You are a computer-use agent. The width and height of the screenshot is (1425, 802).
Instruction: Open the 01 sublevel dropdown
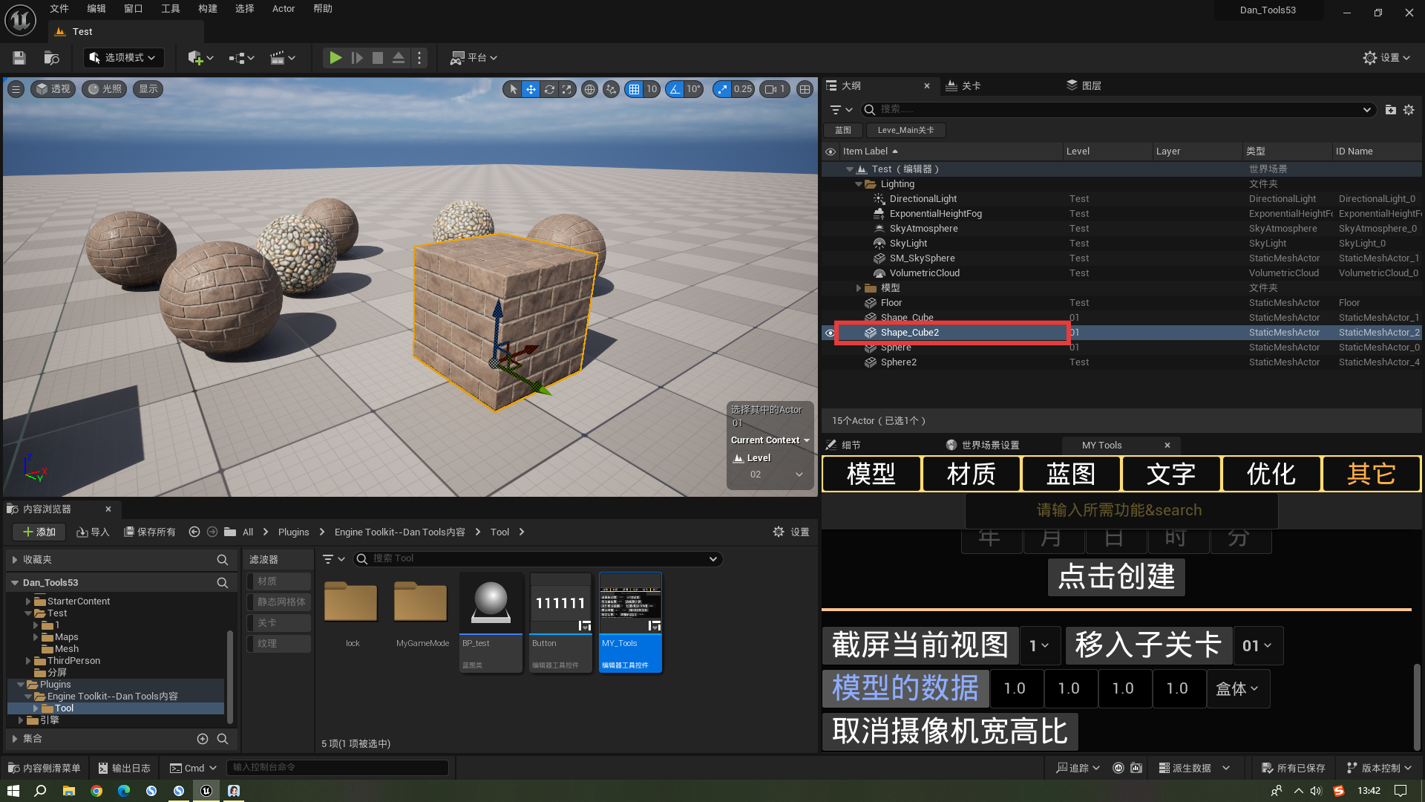pos(1258,646)
